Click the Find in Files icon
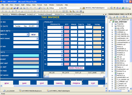 (x=84, y=8)
